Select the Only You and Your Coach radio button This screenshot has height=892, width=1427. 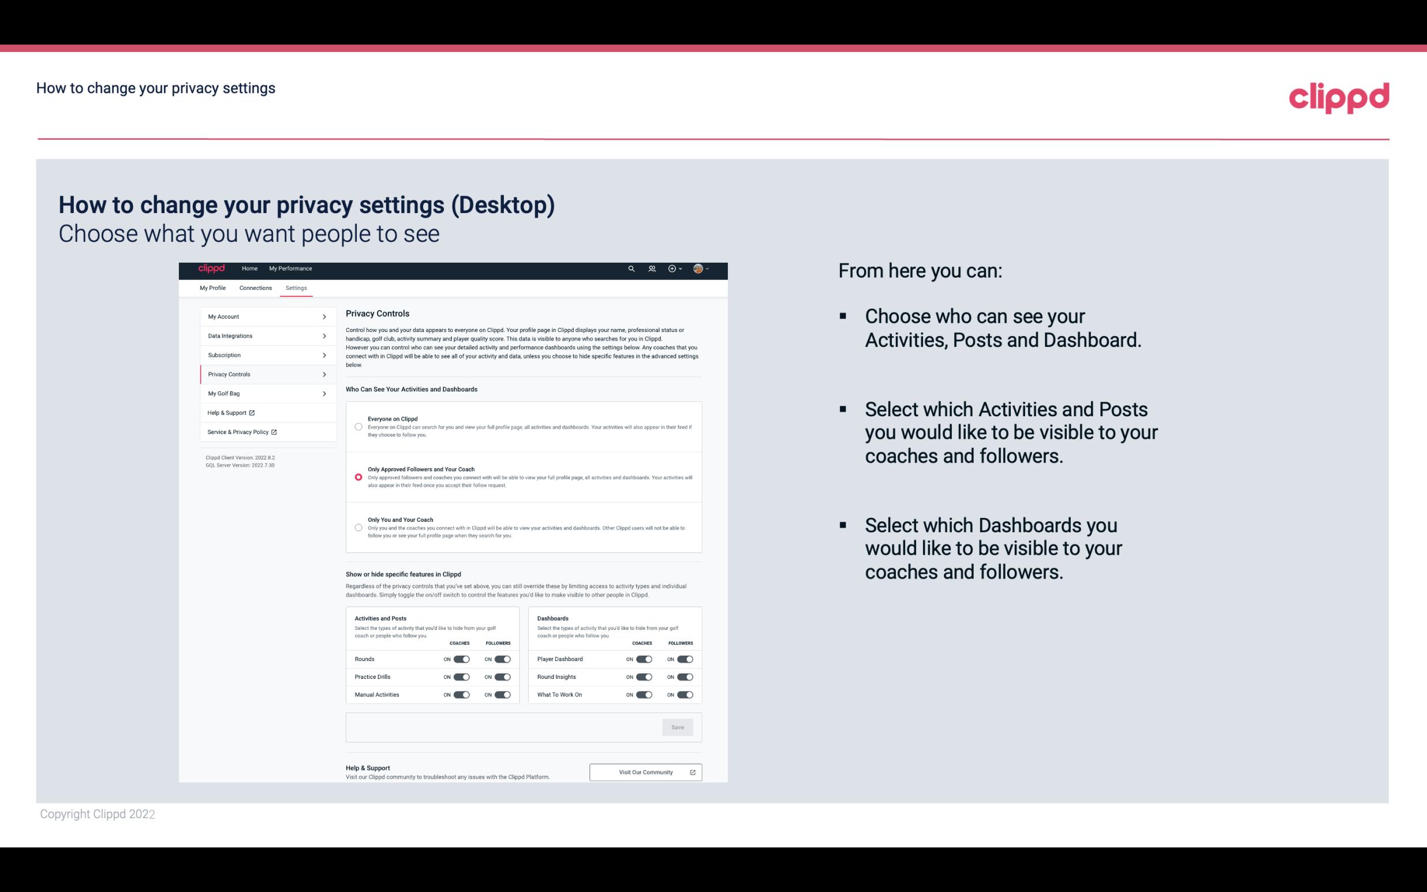(x=357, y=528)
